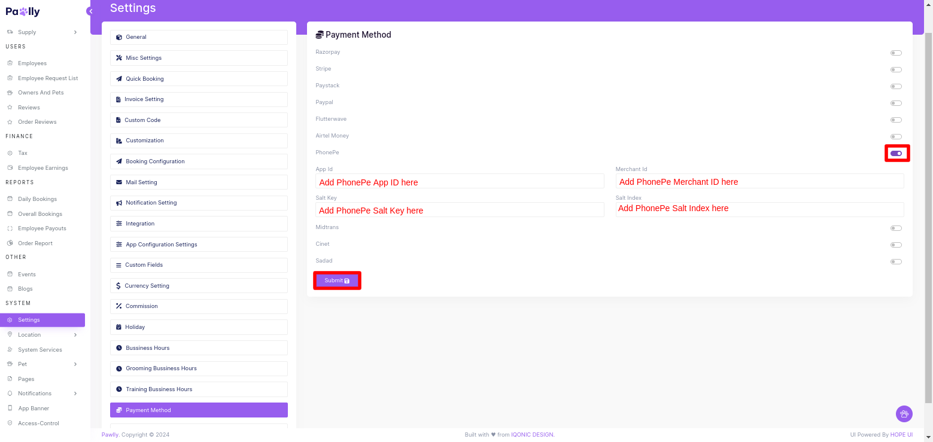Click the floating paw button

tap(904, 413)
